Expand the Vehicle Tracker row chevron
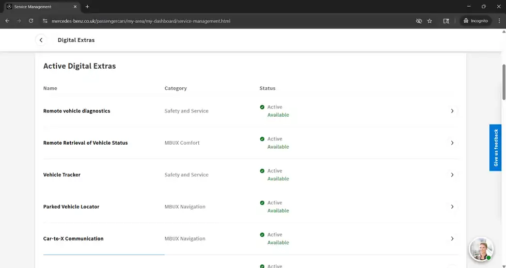506x268 pixels. pos(452,175)
